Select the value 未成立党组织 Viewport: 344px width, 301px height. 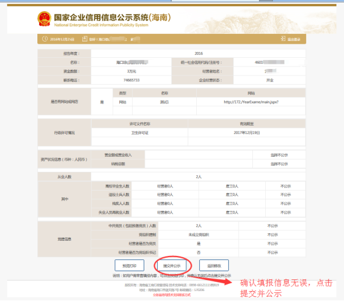pyautogui.click(x=199, y=235)
